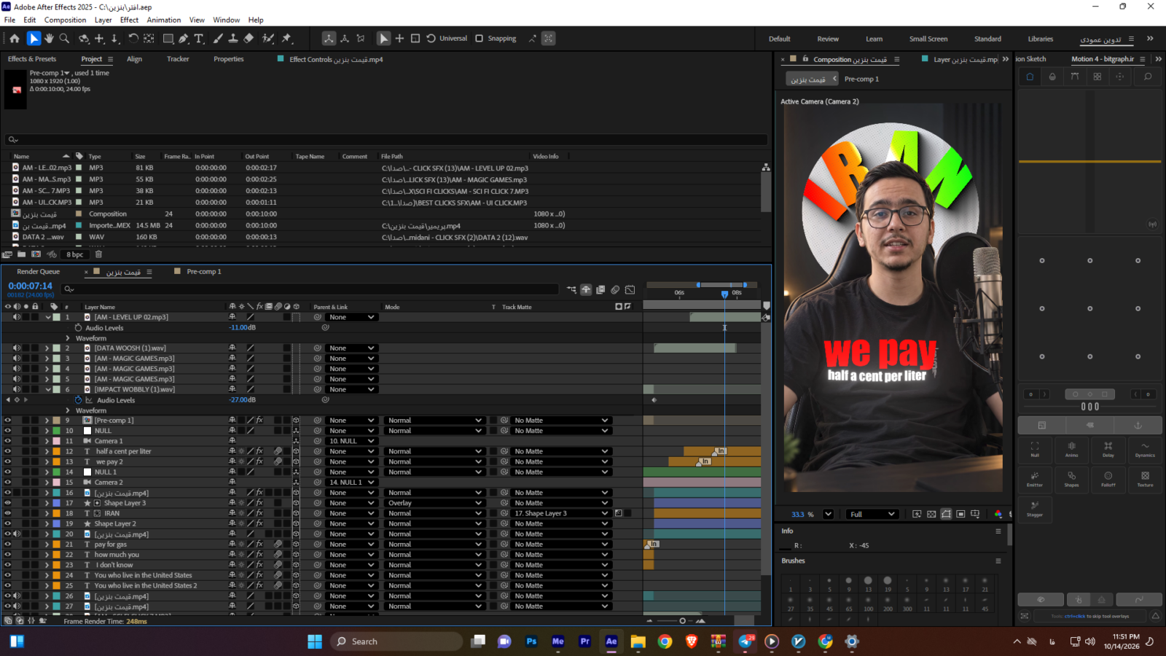This screenshot has width=1166, height=656.
Task: Open the Animation menu
Action: (x=164, y=20)
